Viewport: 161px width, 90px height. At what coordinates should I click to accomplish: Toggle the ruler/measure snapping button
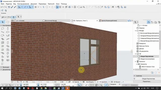pos(30,7)
